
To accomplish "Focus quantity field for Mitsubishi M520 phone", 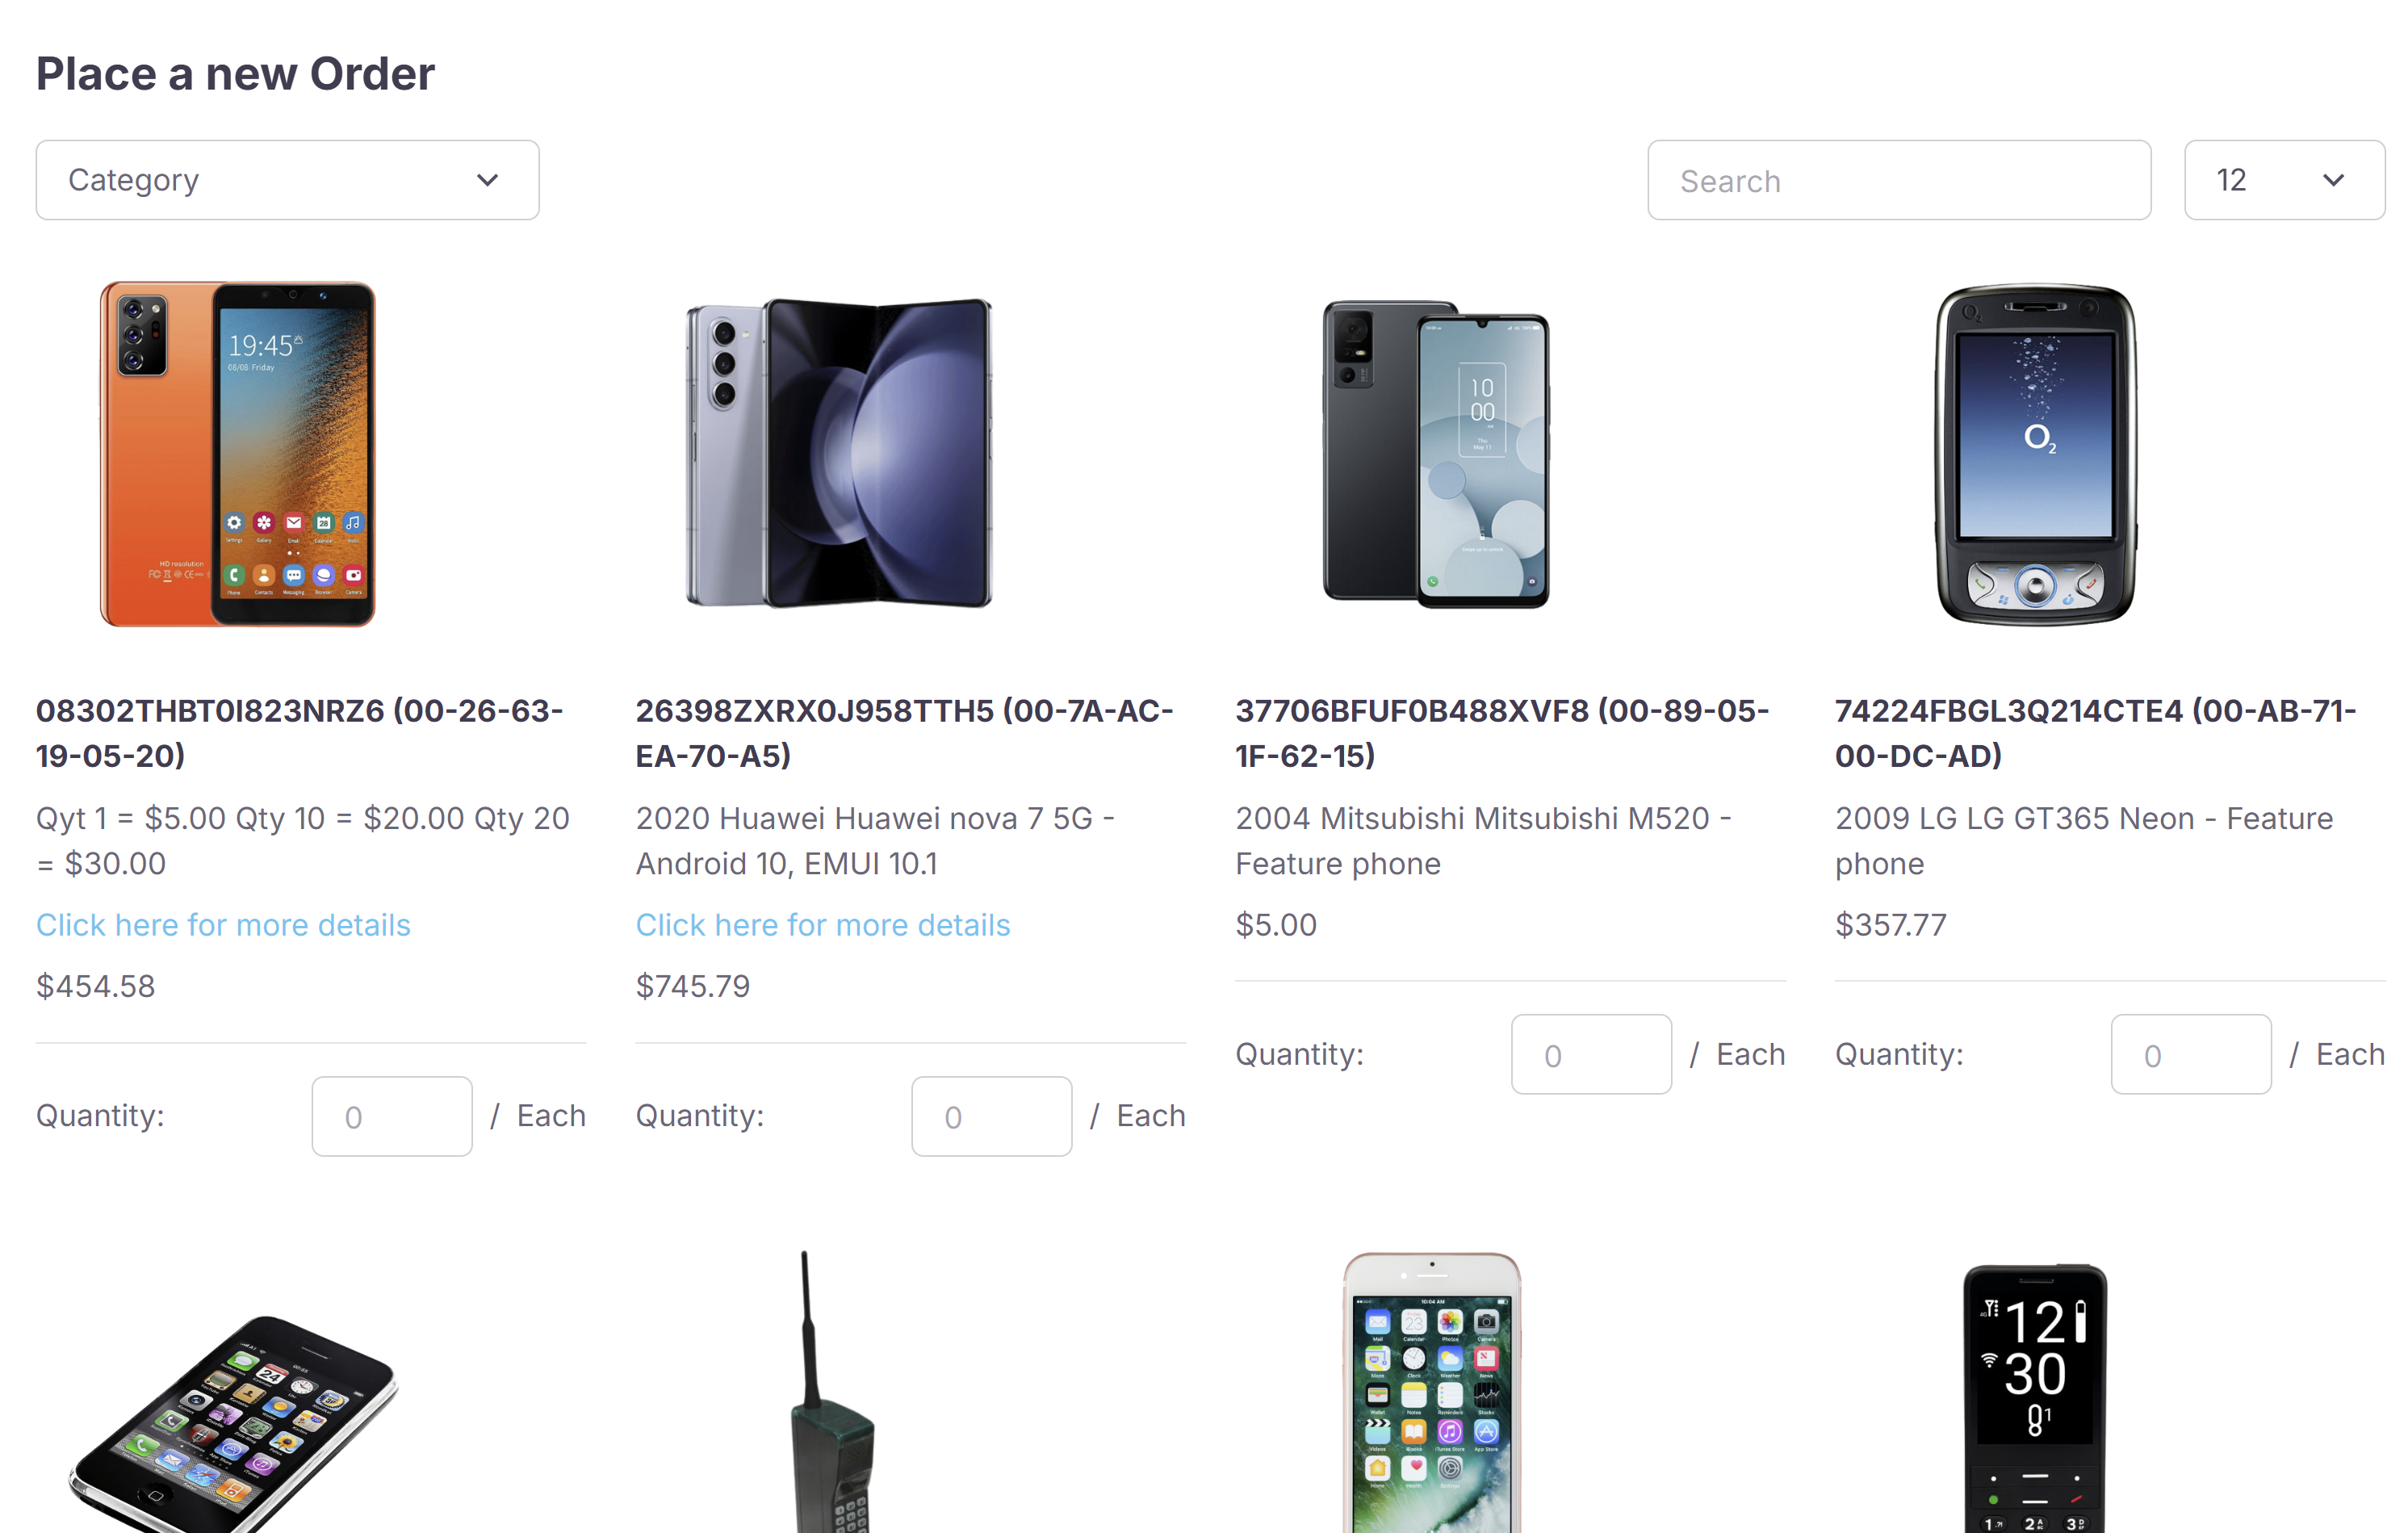I will pyautogui.click(x=1591, y=1055).
